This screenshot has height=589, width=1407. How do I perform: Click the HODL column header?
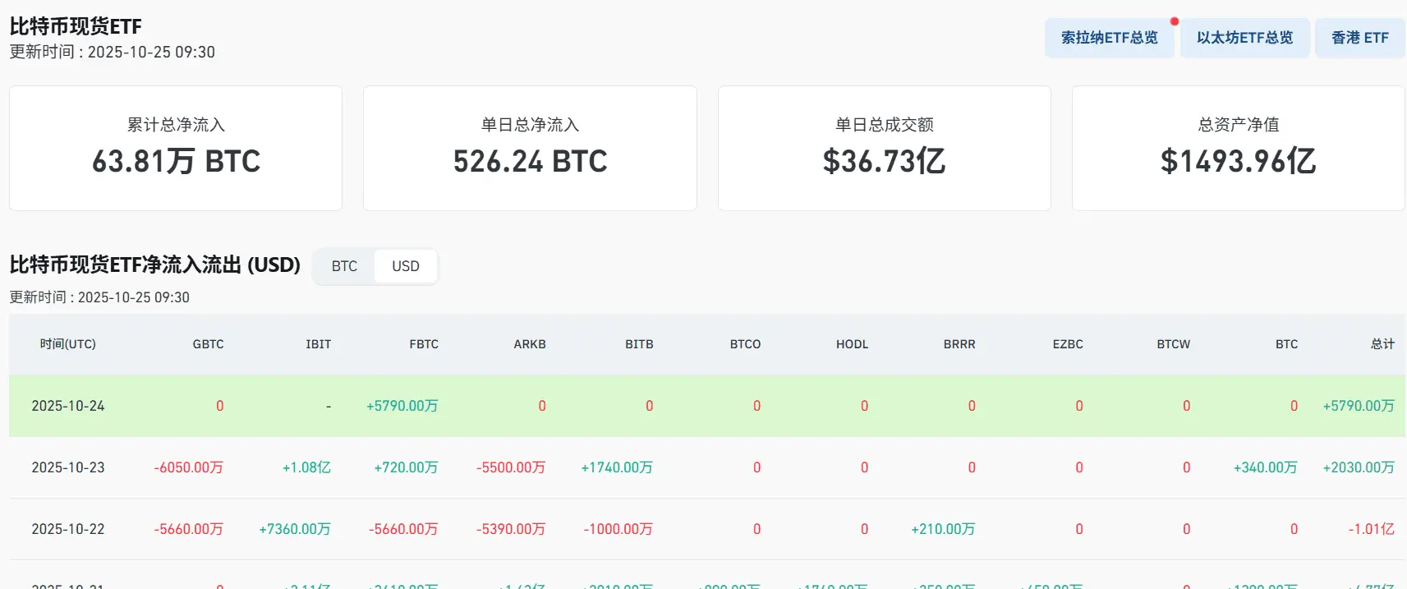852,344
